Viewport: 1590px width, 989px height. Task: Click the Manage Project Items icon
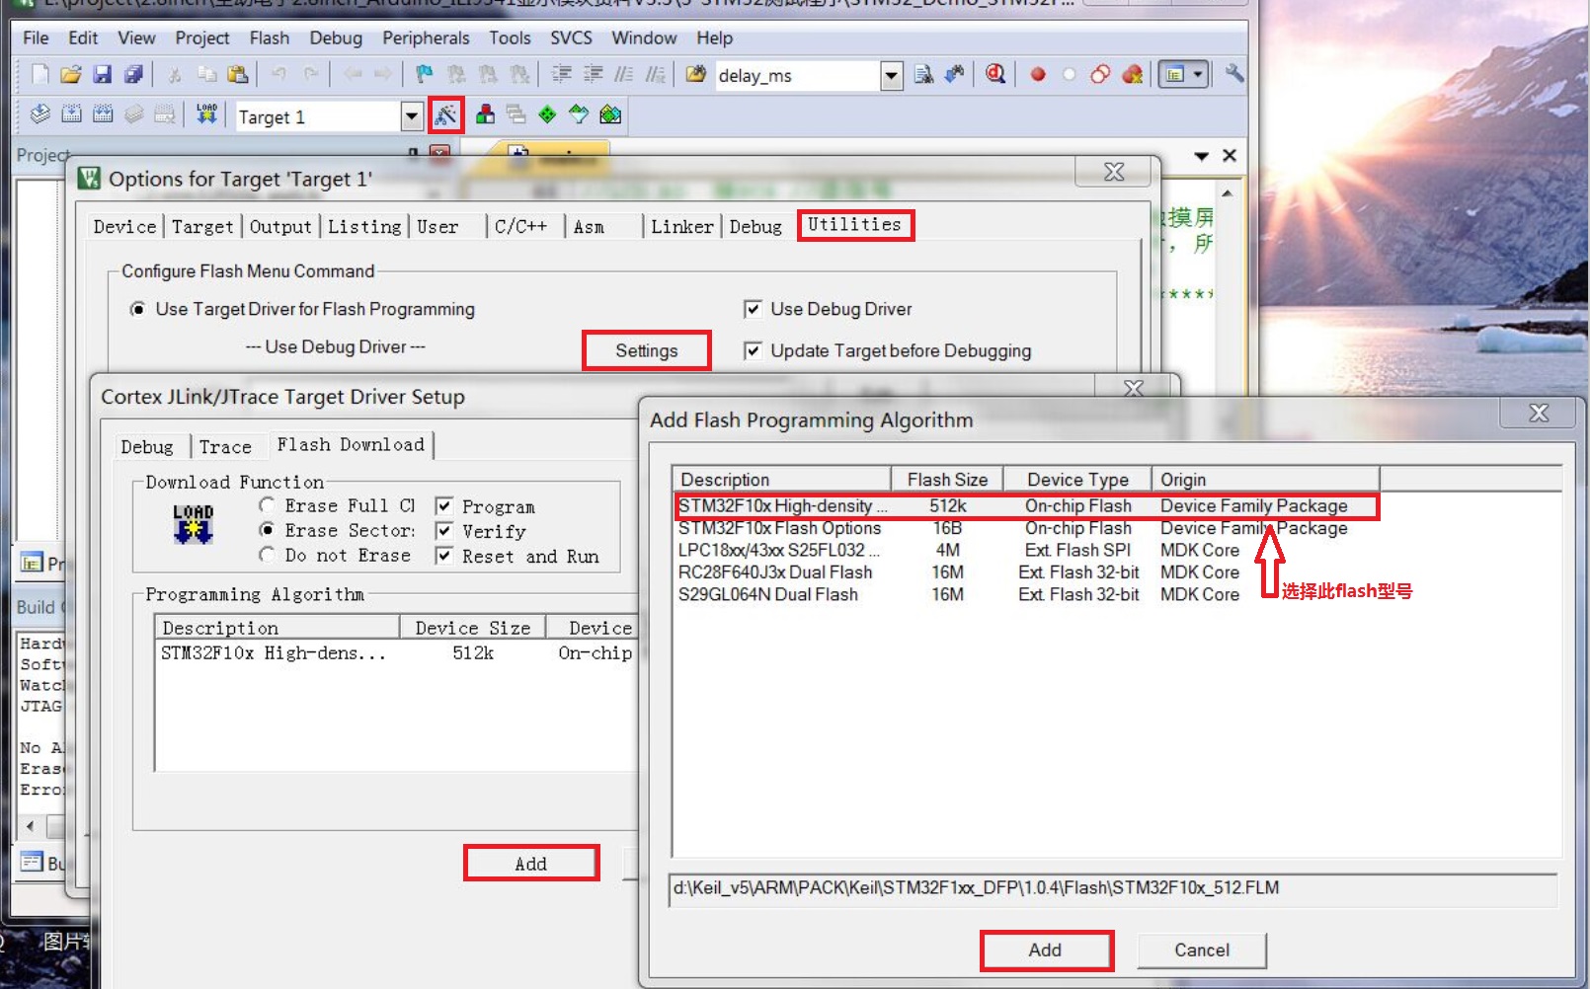tap(485, 115)
